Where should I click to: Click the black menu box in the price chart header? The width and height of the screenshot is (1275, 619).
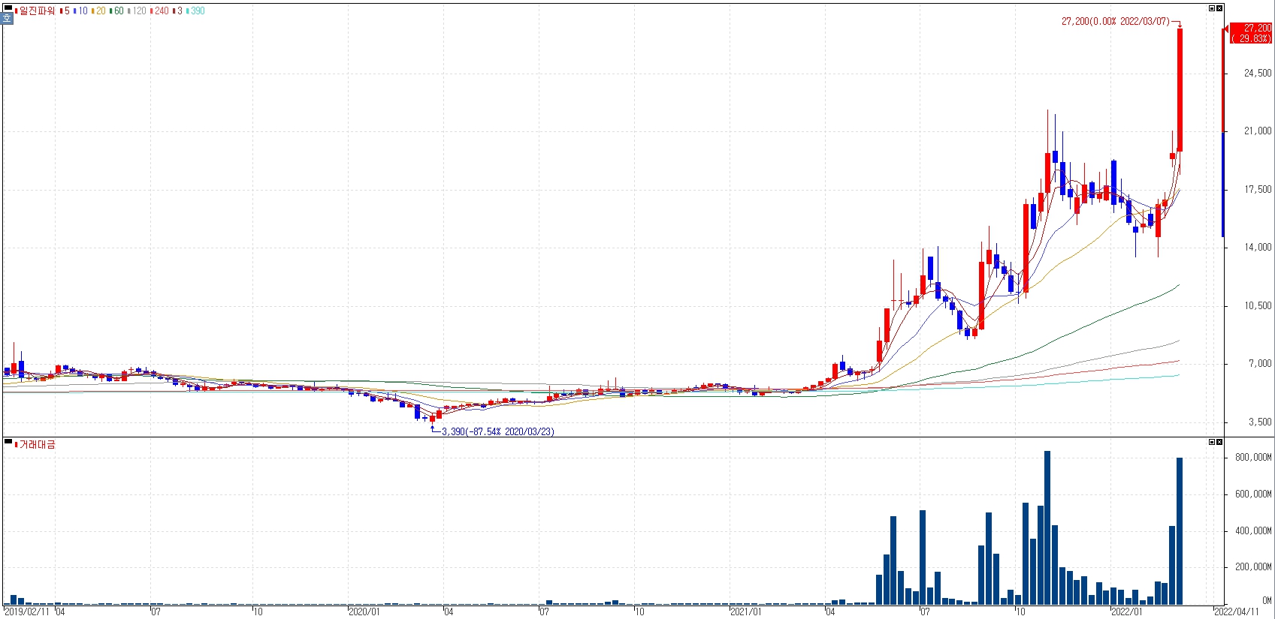tap(8, 8)
